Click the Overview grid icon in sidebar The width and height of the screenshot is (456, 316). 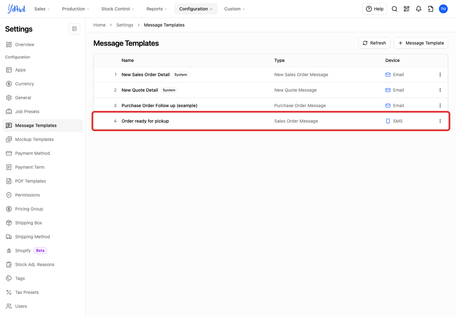tap(9, 45)
